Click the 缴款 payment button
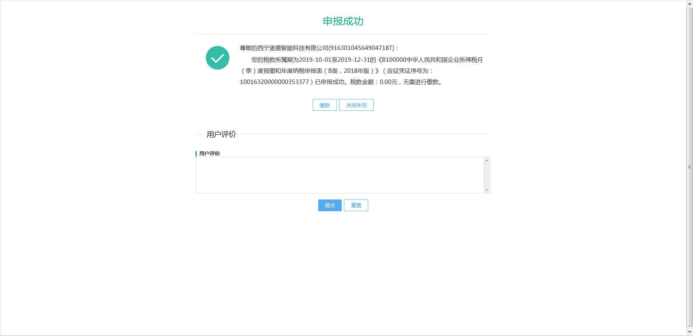Screen dimensions: 693x336 pos(324,105)
